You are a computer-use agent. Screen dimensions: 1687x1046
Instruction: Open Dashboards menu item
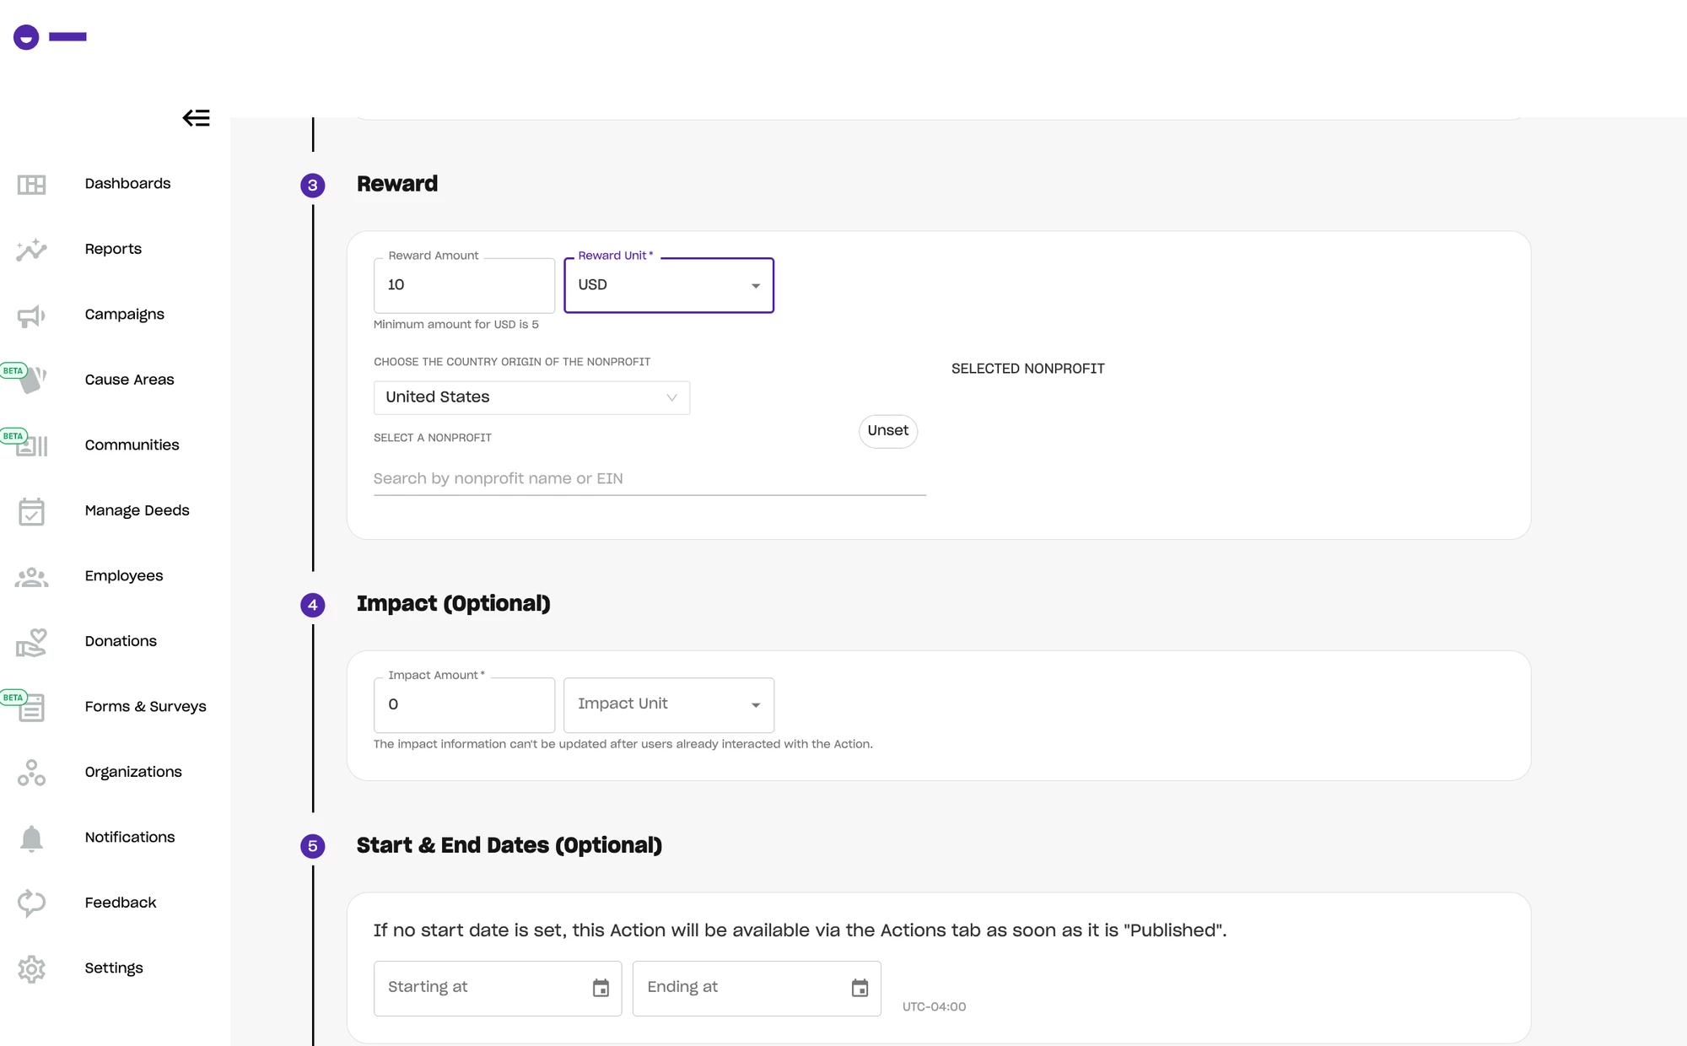click(x=127, y=184)
